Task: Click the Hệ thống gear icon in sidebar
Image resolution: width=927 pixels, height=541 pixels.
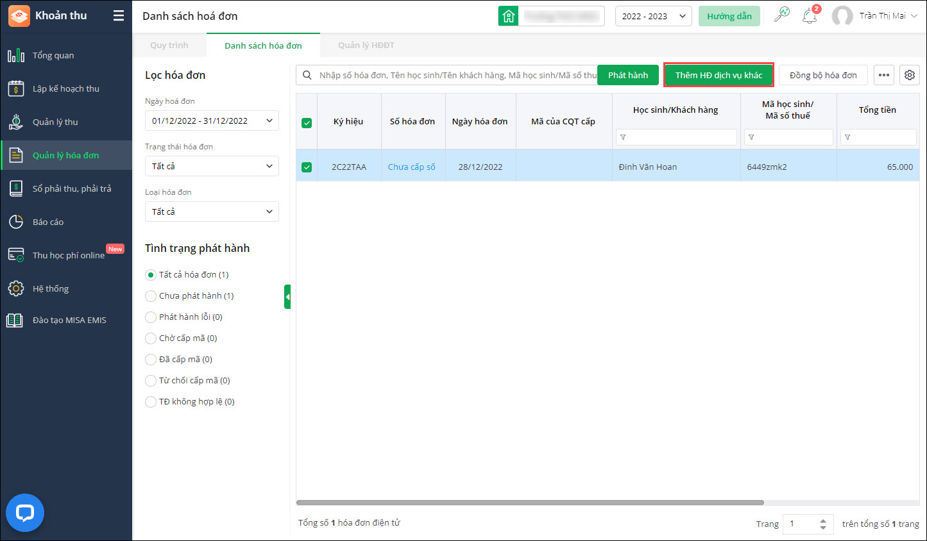Action: [x=16, y=288]
